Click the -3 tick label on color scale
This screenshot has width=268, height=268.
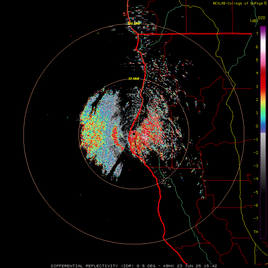(x=256, y=166)
